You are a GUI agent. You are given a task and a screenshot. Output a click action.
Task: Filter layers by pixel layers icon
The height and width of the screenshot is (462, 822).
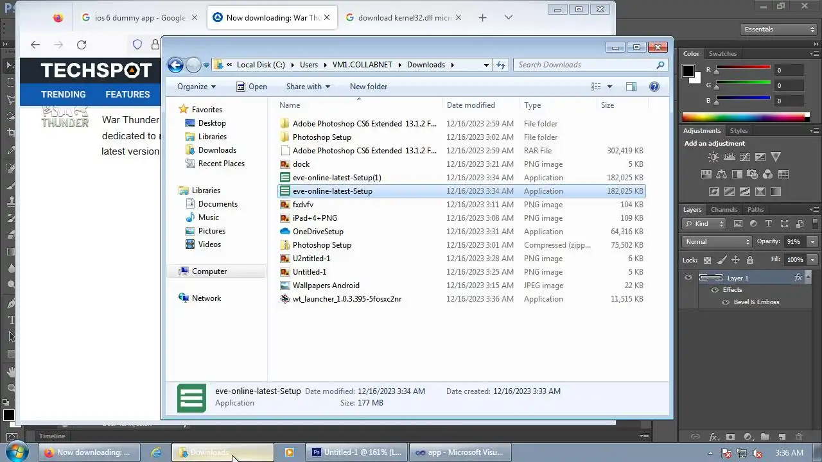[x=739, y=223]
